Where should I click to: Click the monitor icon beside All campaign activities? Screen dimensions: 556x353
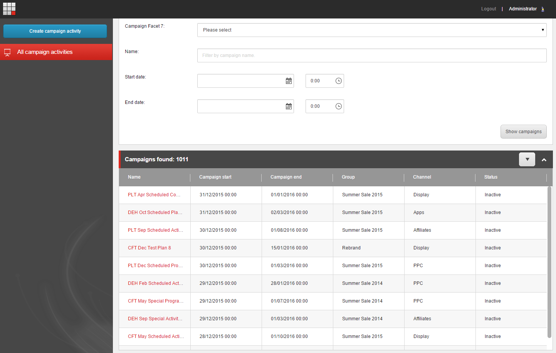pyautogui.click(x=7, y=52)
